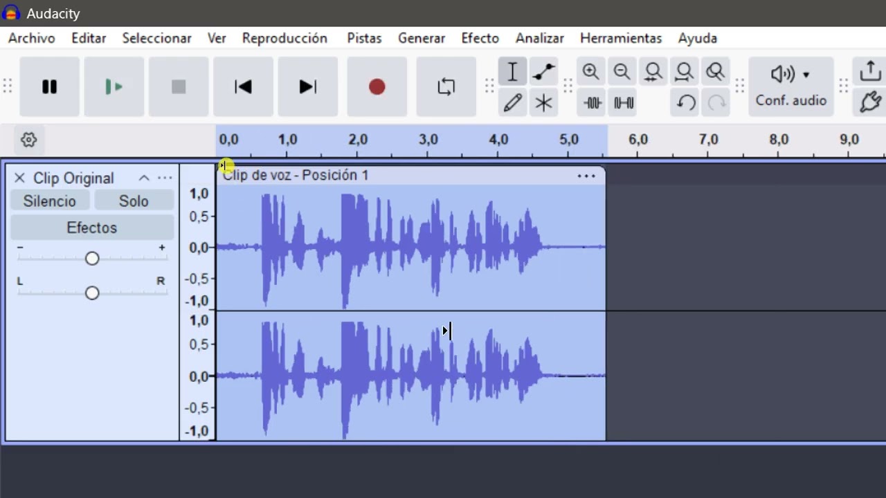Image resolution: width=886 pixels, height=498 pixels.
Task: Mute track with Silencio button
Action: 50,201
